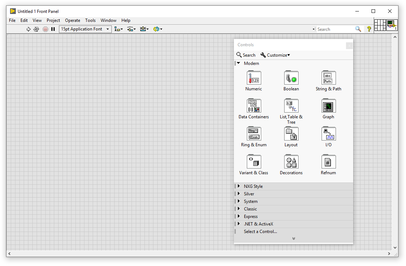
Task: Click the LabVIEW logo in title bar
Action: pos(13,11)
